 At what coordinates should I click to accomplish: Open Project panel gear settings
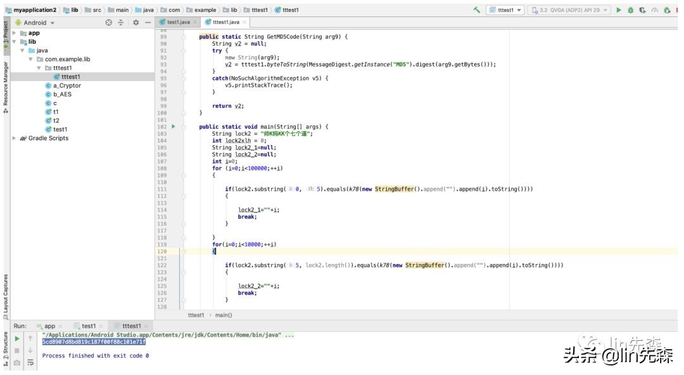coord(136,22)
